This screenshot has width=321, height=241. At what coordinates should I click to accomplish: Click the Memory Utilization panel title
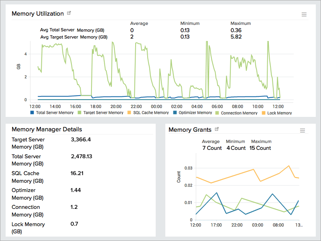pyautogui.click(x=39, y=13)
